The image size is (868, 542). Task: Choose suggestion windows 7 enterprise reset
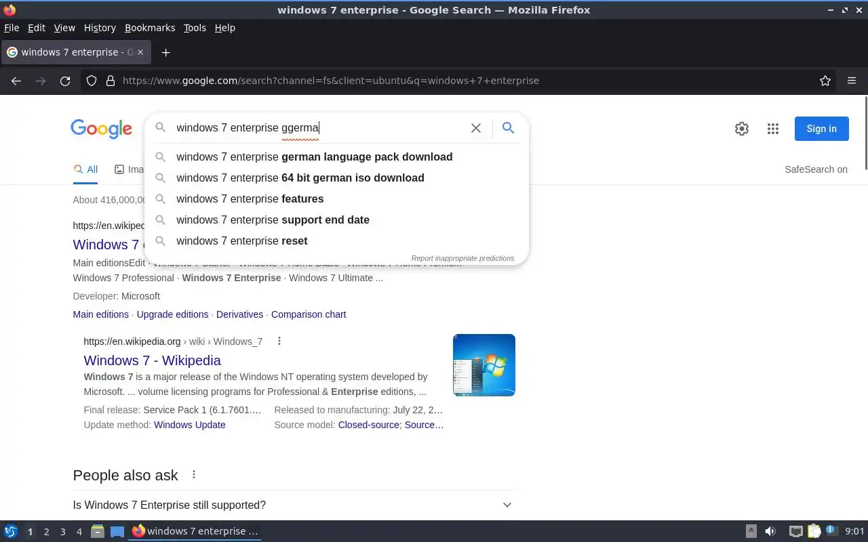click(337, 241)
